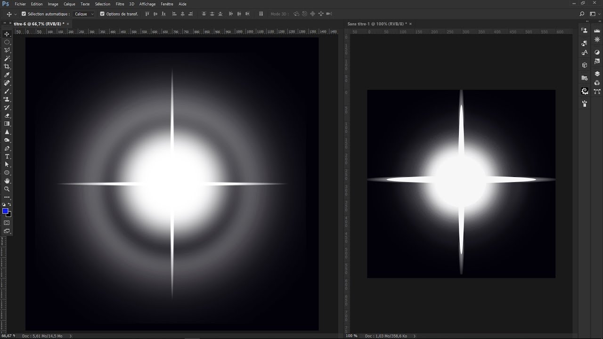Close the Sans titre-1 document tab
This screenshot has height=339, width=603.
tap(411, 24)
